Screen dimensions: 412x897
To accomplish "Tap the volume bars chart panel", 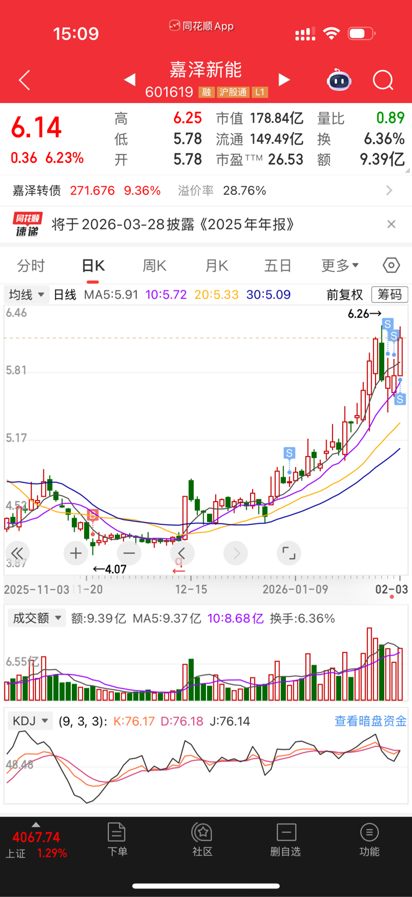I will 206,665.
